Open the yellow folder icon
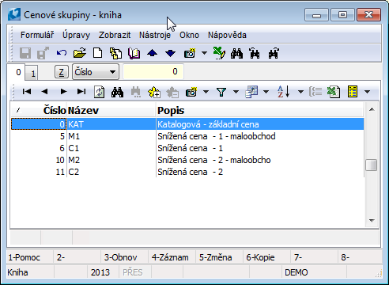 pos(80,53)
